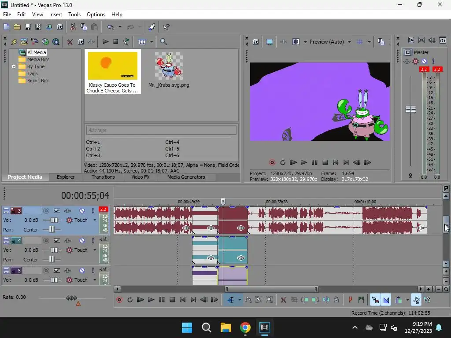This screenshot has width=451, height=338.
Task: Open Split Screen View dropdown arrow
Action: click(305, 42)
